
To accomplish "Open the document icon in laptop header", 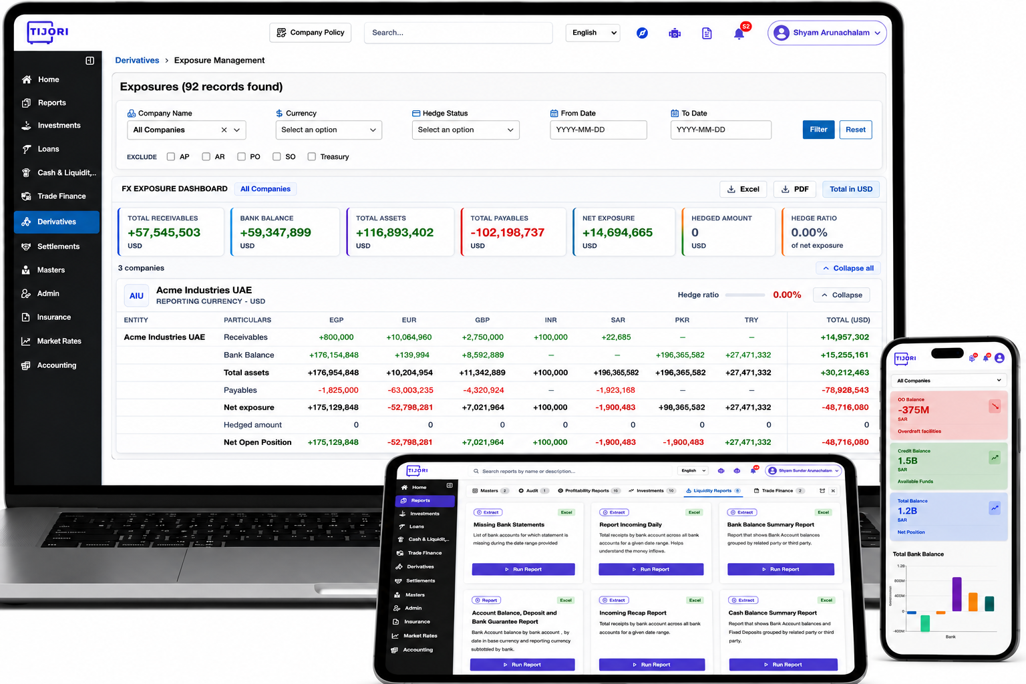I will point(707,33).
